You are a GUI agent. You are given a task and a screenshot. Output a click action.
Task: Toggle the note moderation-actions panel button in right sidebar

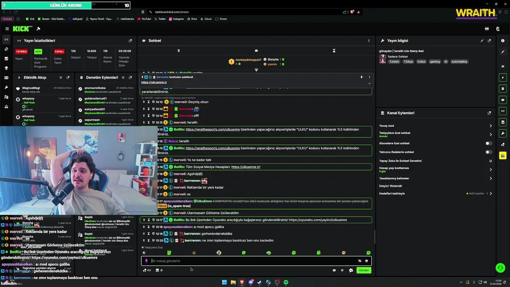pos(503,88)
